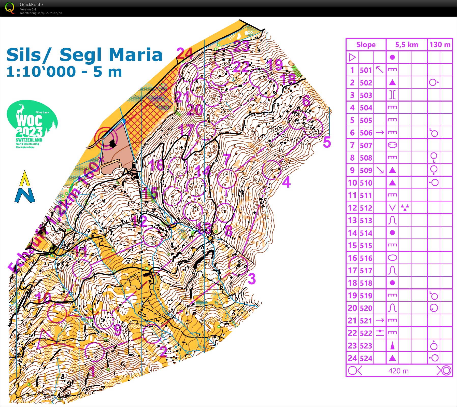Image resolution: width=457 pixels, height=407 pixels.
Task: Click control code '510' in the table
Action: (366, 183)
